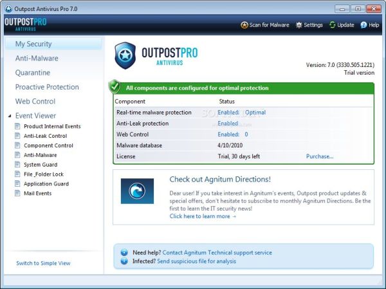386x289 pixels.
Task: Go to Proactive Protection
Action: coord(47,87)
